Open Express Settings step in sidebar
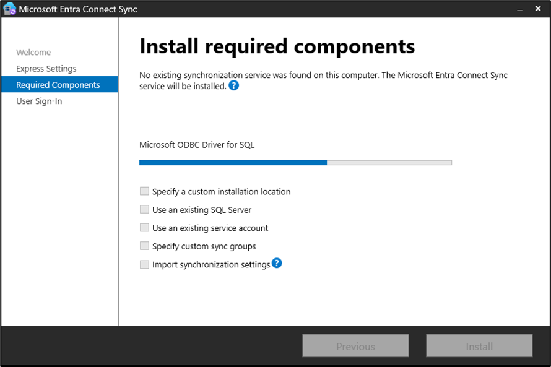Viewport: 551px width, 367px height. [46, 69]
